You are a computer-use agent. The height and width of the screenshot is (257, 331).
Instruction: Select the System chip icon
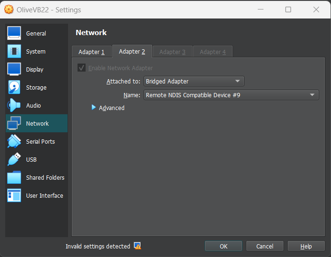pyautogui.click(x=14, y=51)
